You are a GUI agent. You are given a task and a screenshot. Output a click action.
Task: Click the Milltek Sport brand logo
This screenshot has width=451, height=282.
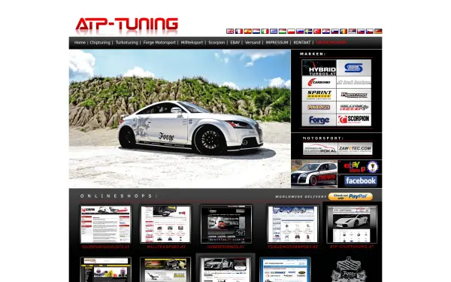pos(354,108)
